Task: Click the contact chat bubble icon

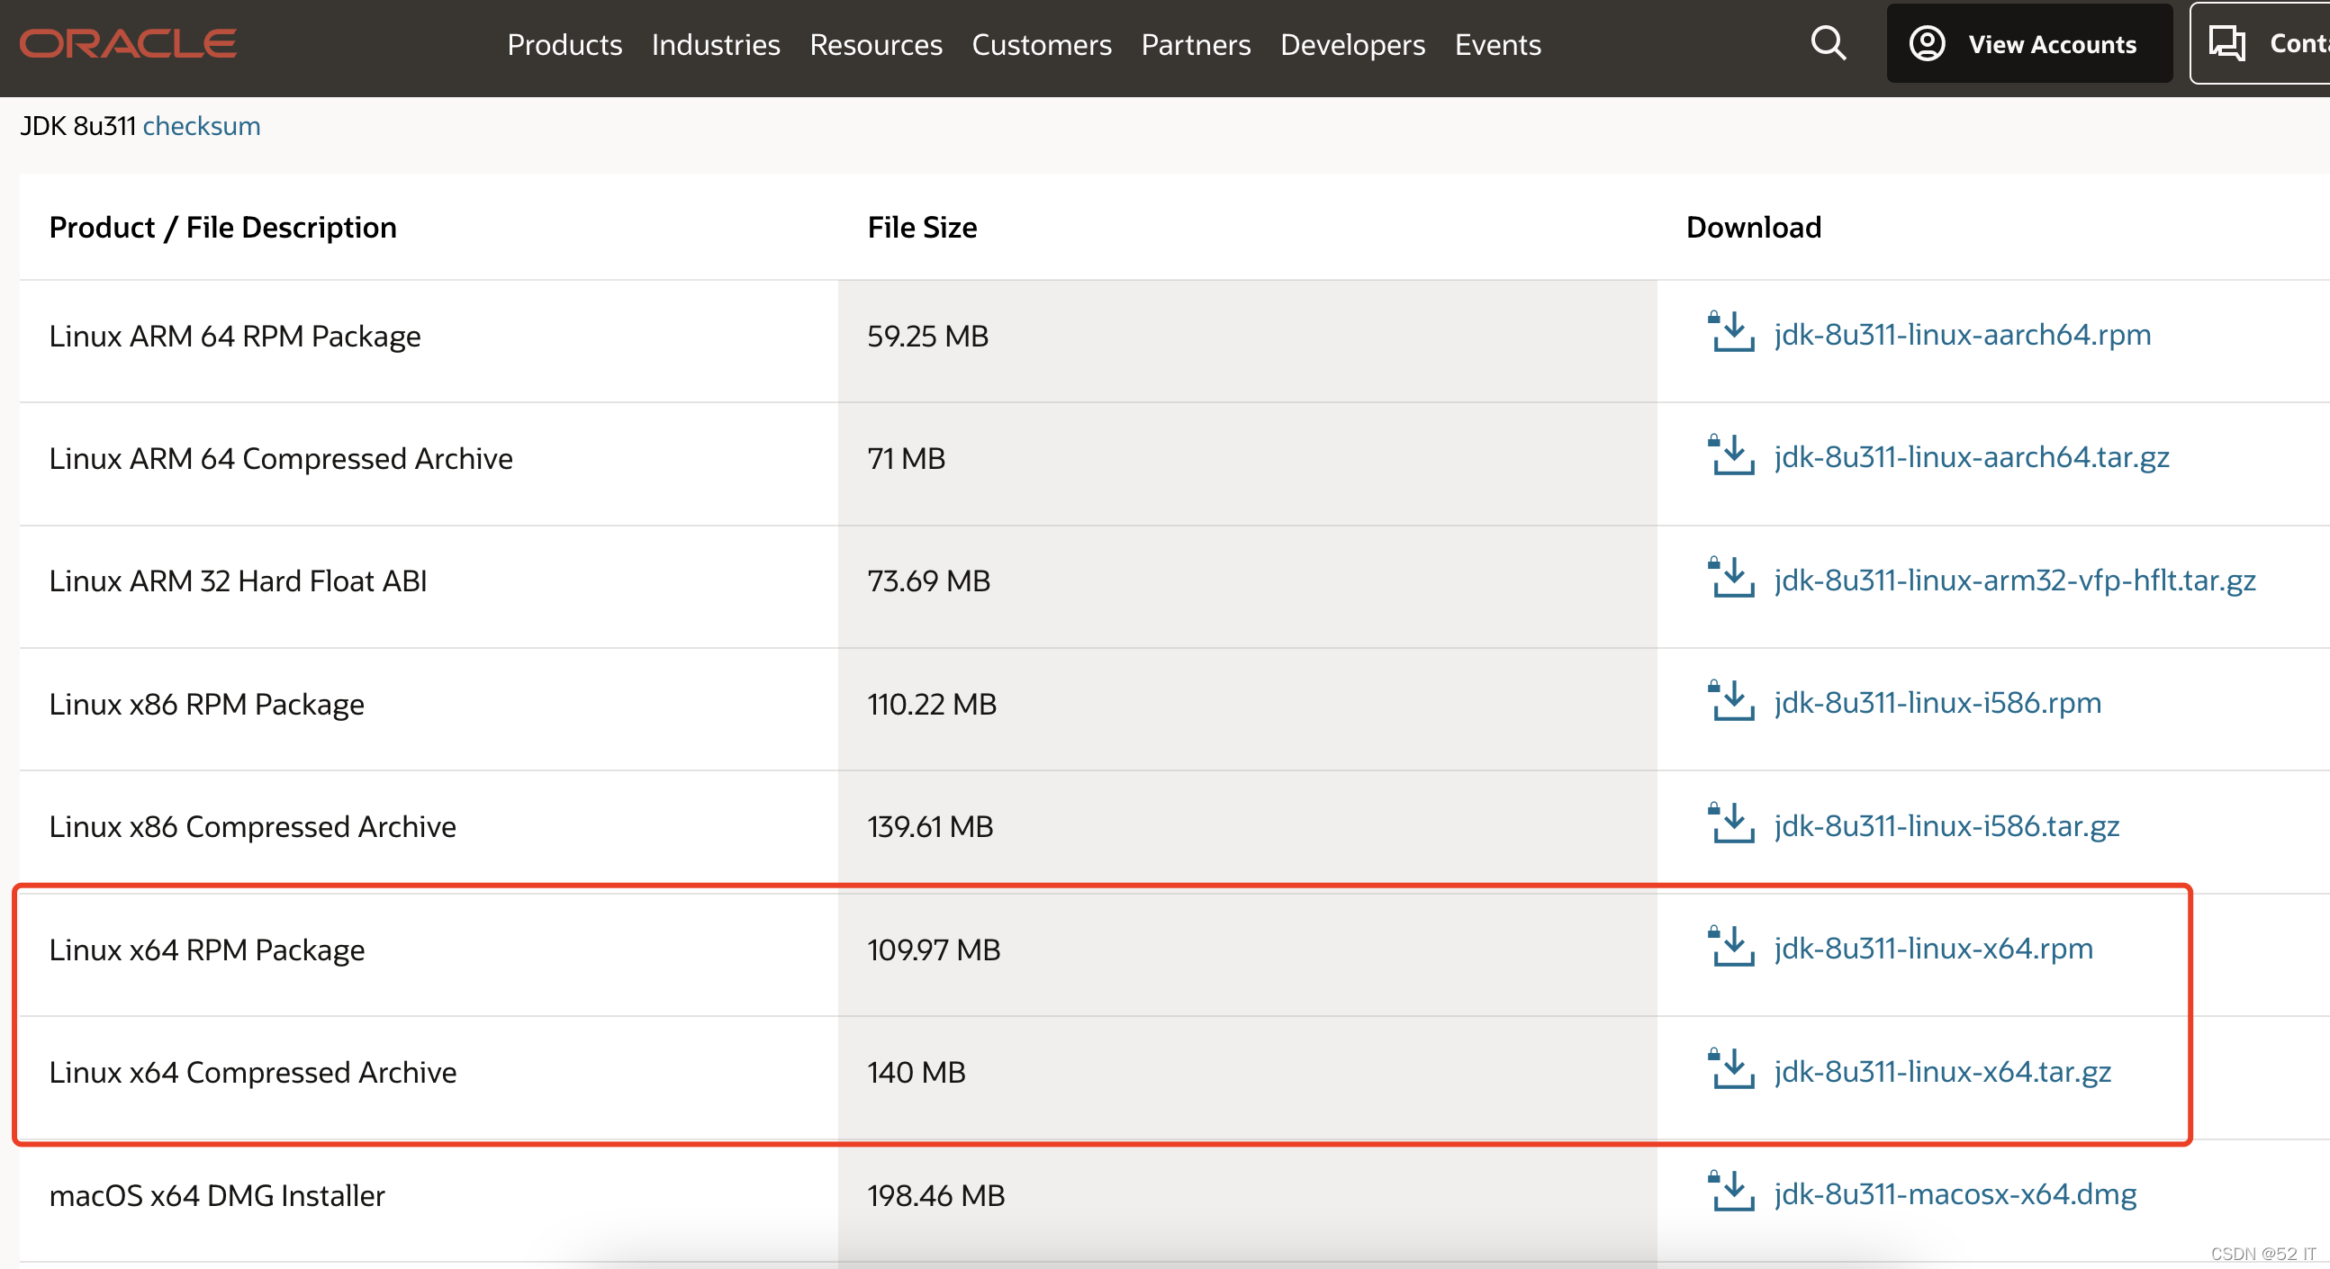Action: [x=2226, y=43]
